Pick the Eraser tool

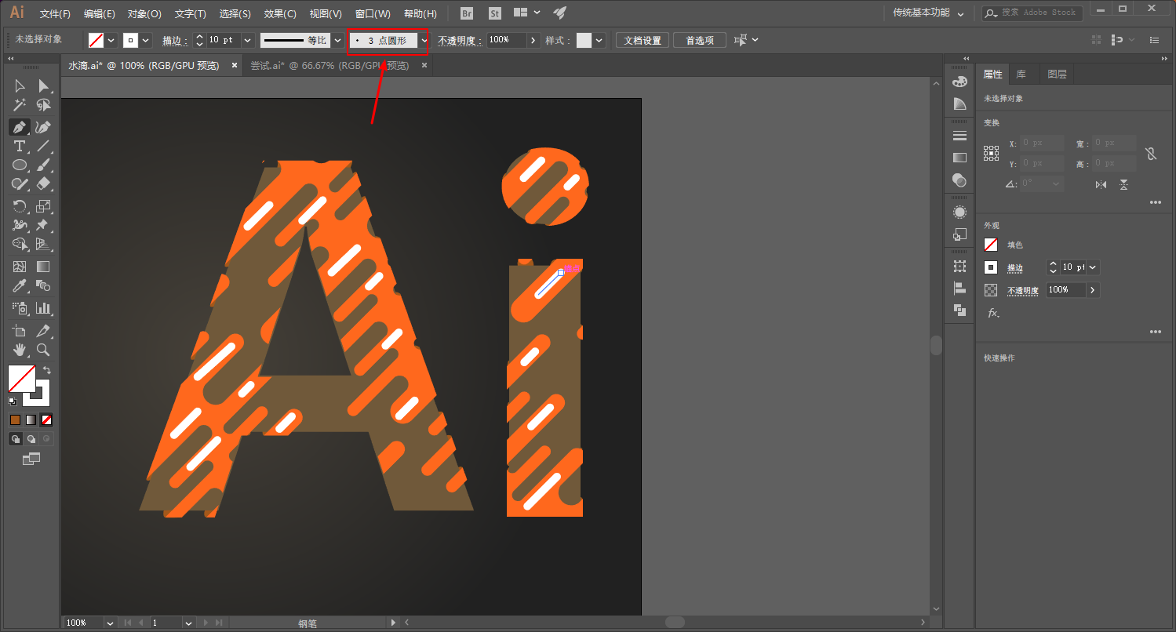43,183
